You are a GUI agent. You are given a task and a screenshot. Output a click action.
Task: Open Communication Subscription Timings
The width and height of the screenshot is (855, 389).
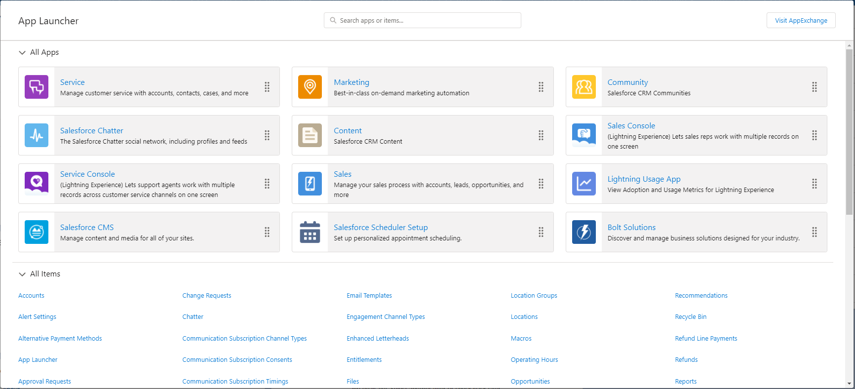pos(235,382)
